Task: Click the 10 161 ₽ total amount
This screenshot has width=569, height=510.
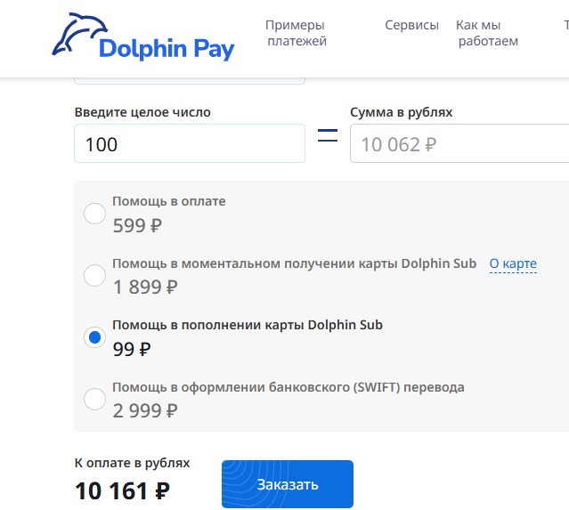Action: pyautogui.click(x=122, y=490)
